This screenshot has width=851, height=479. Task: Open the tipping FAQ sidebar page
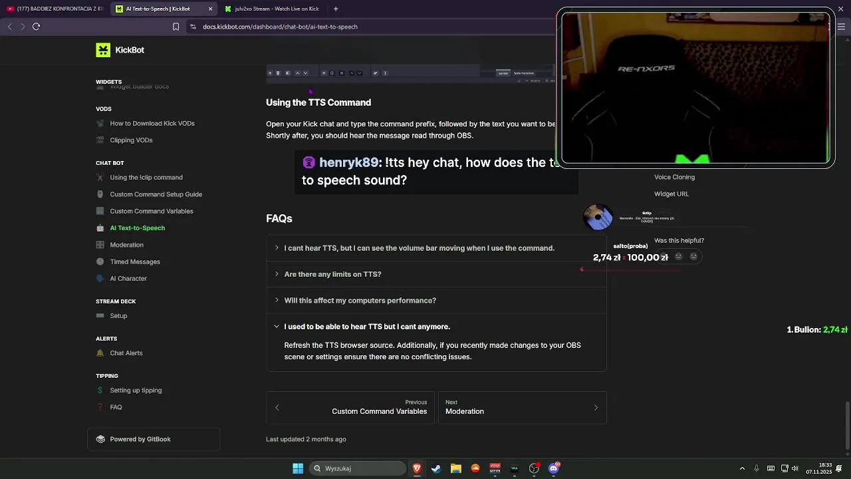tap(116, 407)
